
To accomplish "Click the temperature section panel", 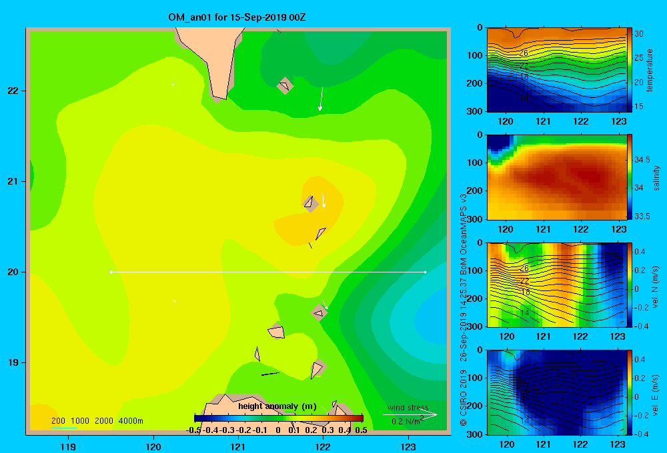I will click(557, 70).
